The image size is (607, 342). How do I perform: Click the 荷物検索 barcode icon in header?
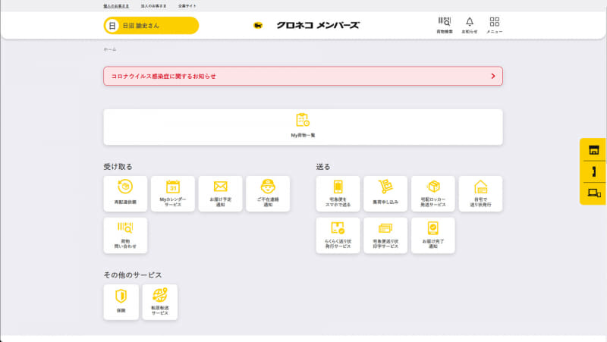click(x=445, y=25)
